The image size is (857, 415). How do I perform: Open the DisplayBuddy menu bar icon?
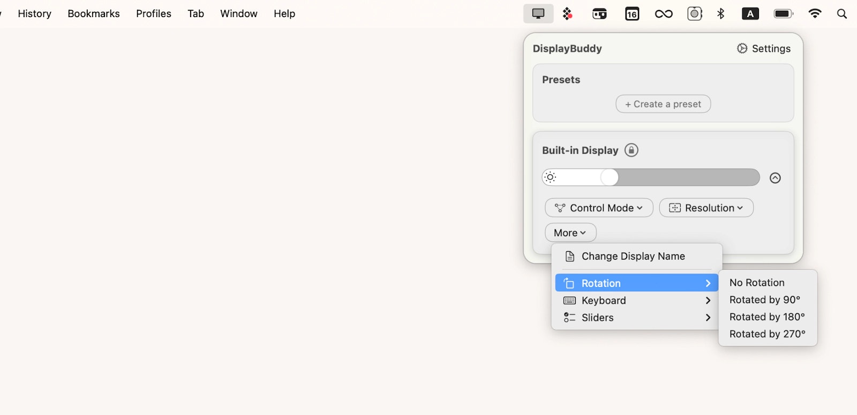tap(538, 14)
